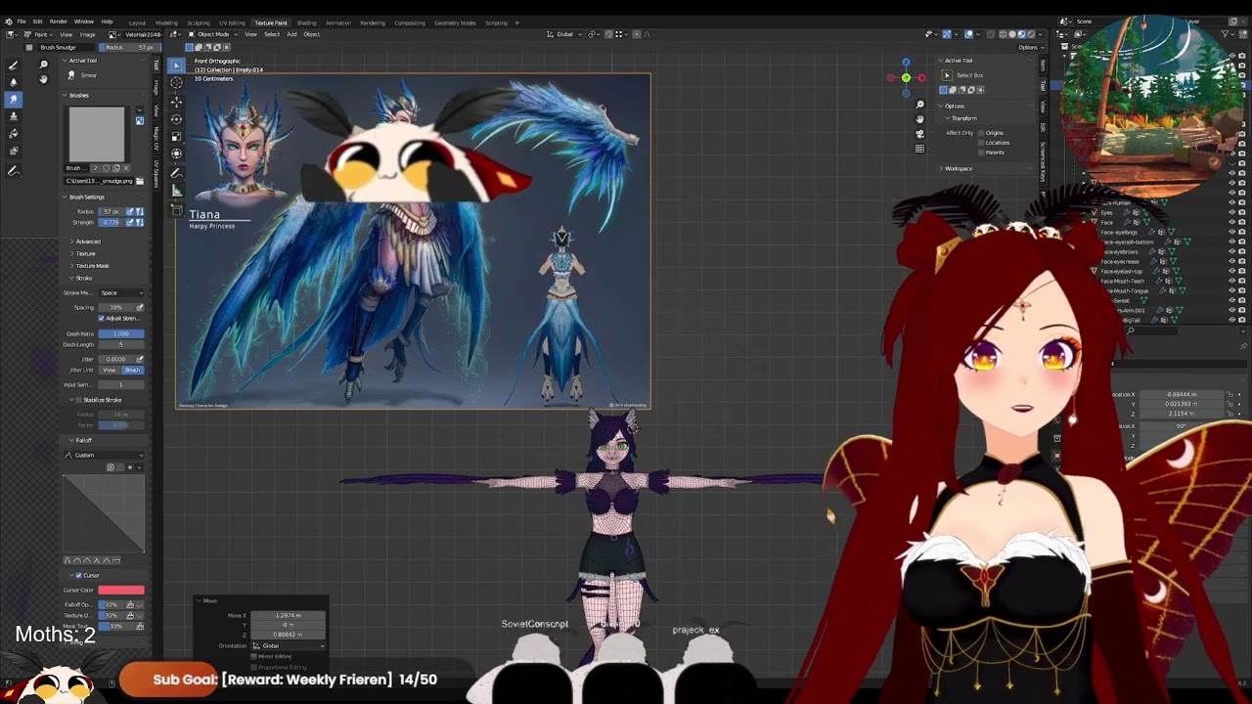
Task: Select the Select Box tool in viewport
Action: click(x=176, y=66)
